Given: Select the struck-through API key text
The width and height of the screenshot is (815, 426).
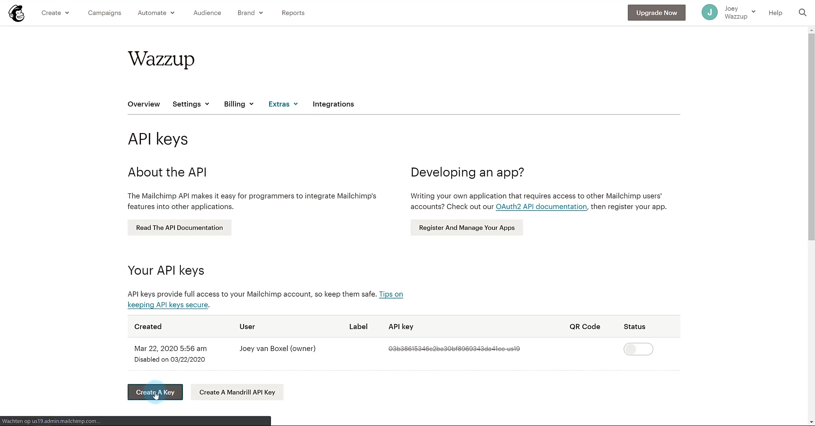Looking at the screenshot, I should click(454, 349).
